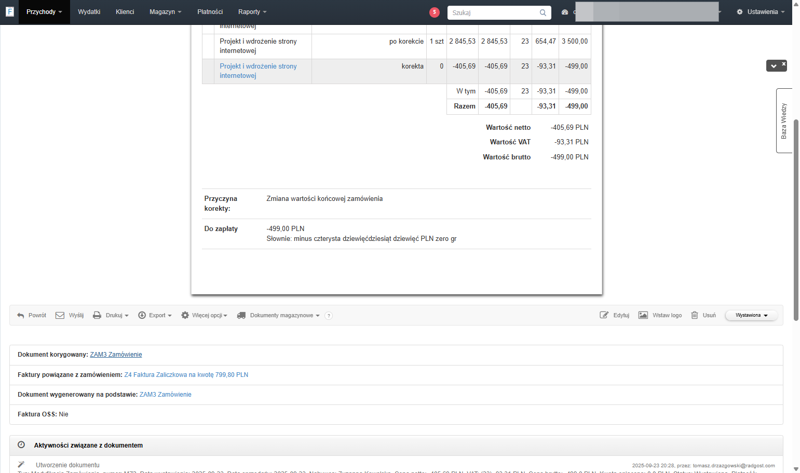Click the Słownie amount-in-words line
This screenshot has width=800, height=473.
click(361, 239)
